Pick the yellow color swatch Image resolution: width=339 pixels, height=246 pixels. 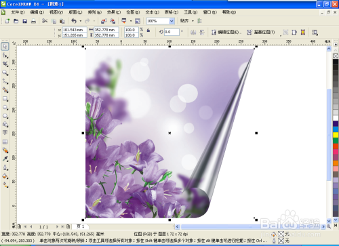pyautogui.click(x=336, y=135)
